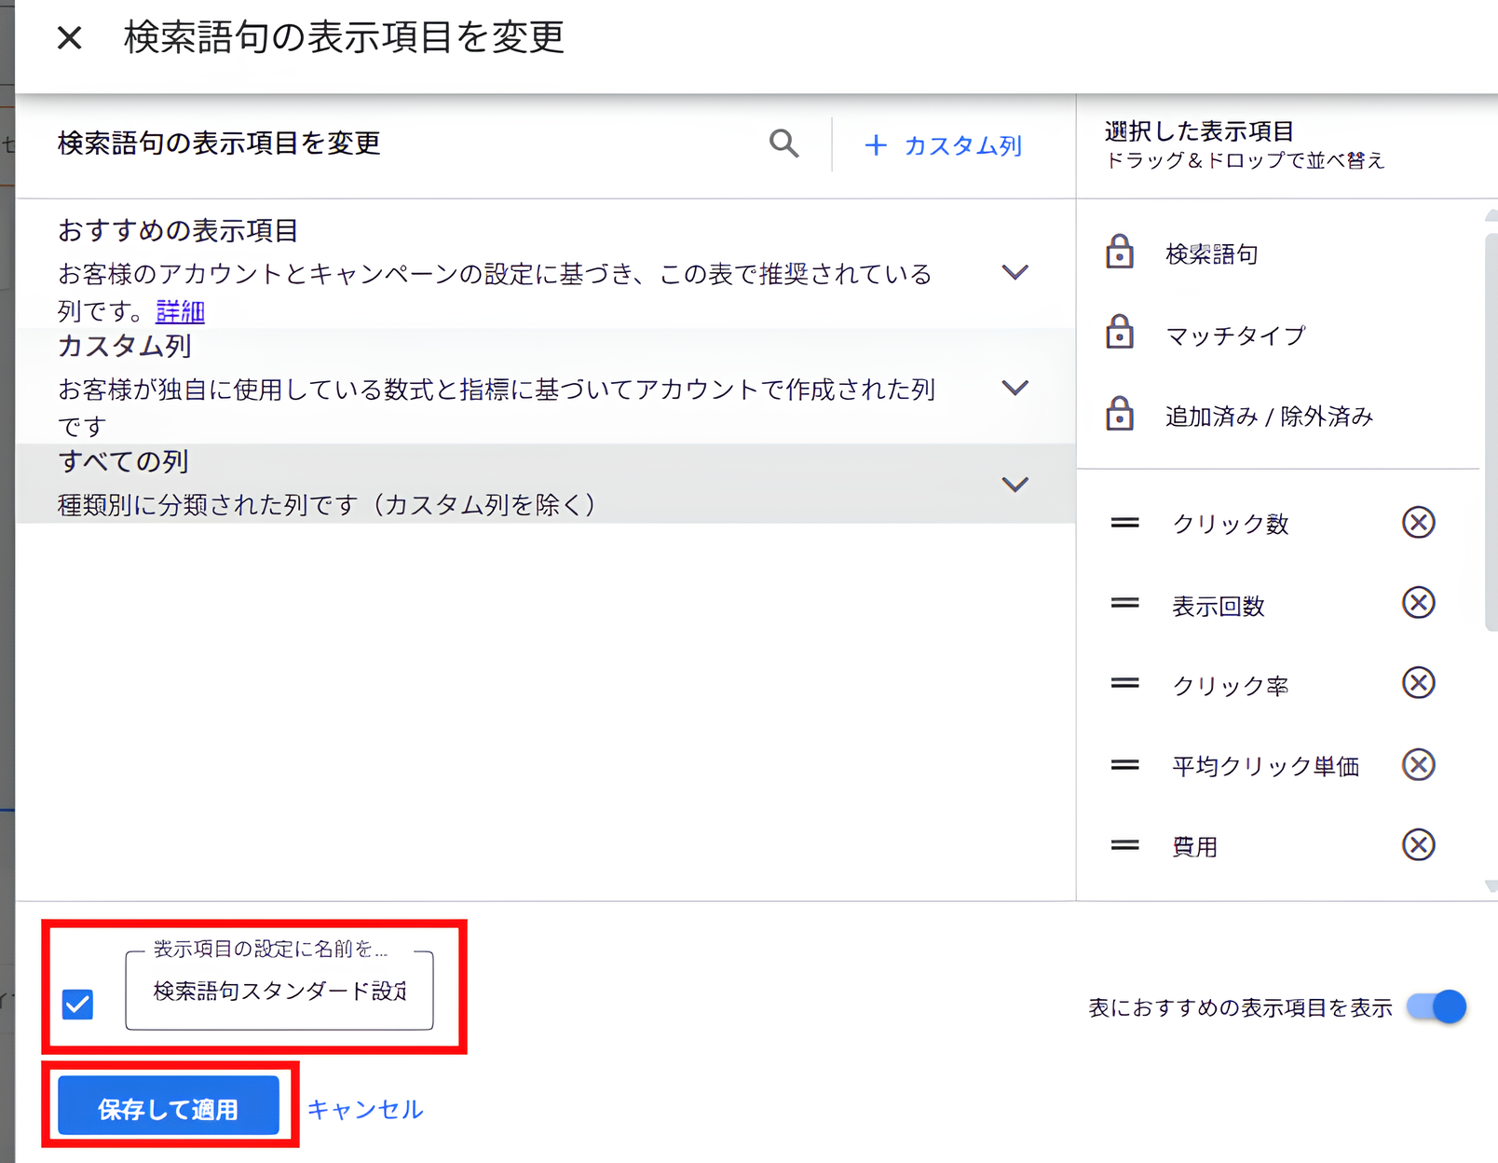Screen dimensions: 1498x1163
Task: Remove クリック数 from selected columns
Action: point(1418,523)
